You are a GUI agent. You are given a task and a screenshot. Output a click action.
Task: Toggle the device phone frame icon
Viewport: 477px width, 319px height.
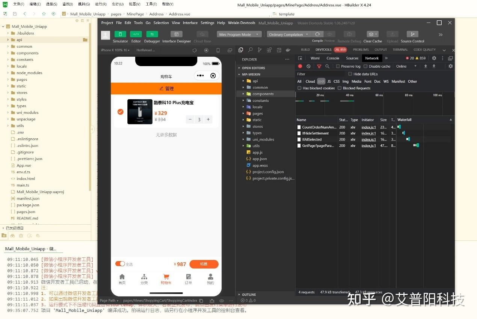(x=218, y=50)
